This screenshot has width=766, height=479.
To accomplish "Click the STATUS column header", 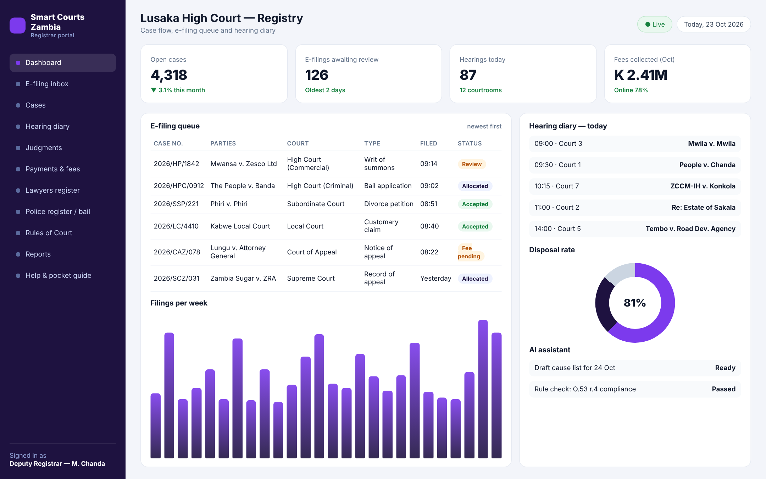I will click(x=470, y=144).
